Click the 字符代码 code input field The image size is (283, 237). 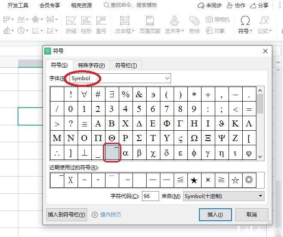pos(151,196)
